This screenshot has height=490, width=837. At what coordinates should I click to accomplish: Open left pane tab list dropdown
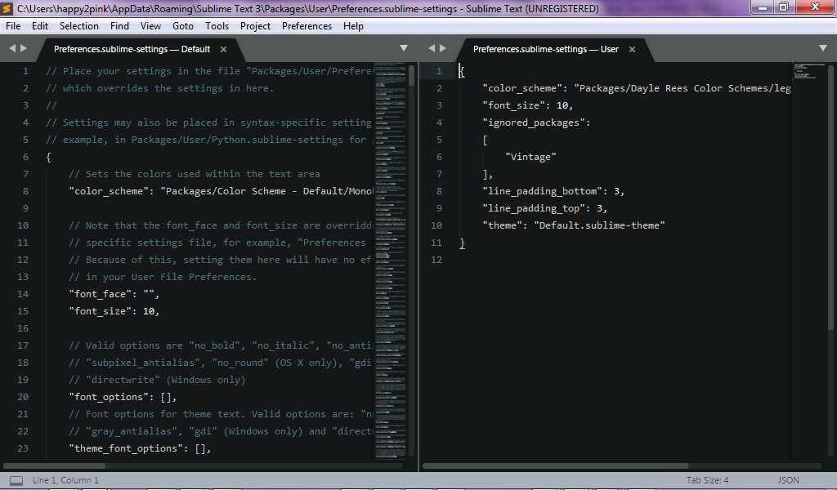(x=404, y=48)
